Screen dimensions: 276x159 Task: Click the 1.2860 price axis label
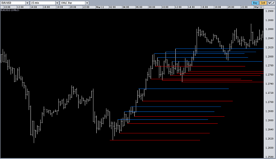(269, 29)
